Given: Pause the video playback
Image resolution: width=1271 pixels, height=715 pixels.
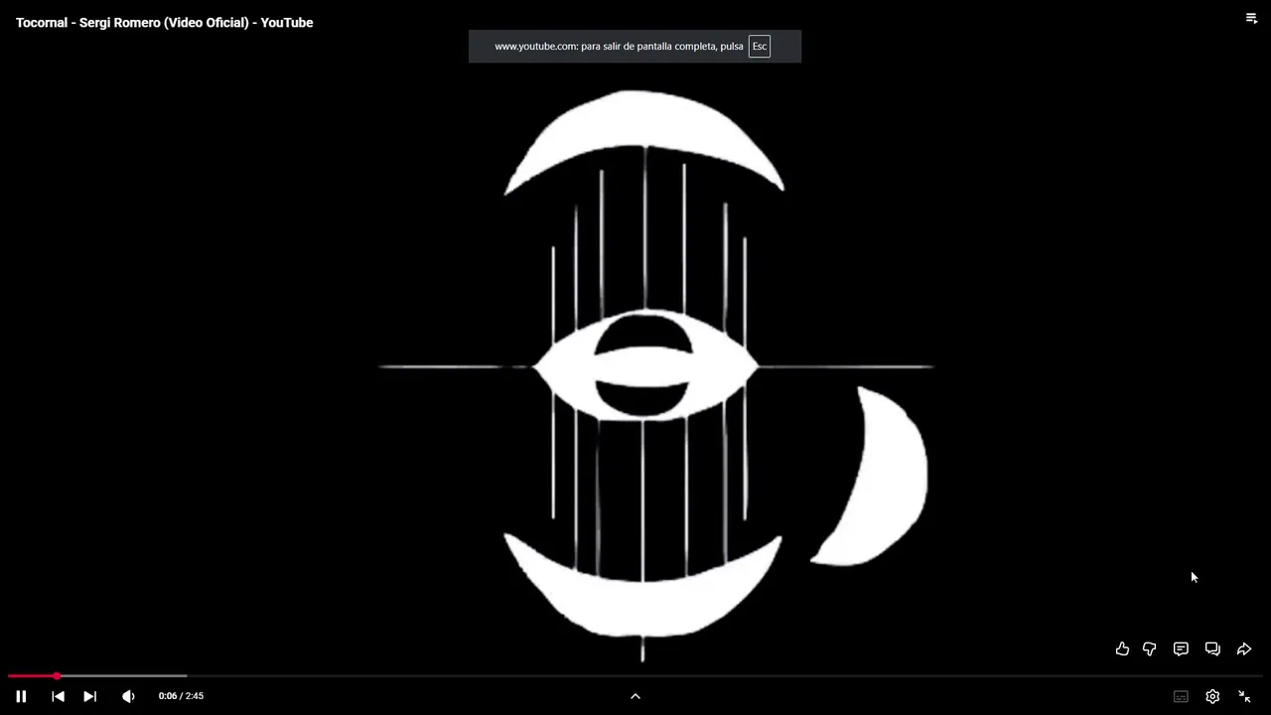Looking at the screenshot, I should click(21, 696).
